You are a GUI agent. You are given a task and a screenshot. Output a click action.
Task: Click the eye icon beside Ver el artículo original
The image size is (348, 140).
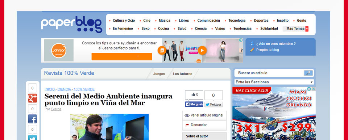coord(187,115)
